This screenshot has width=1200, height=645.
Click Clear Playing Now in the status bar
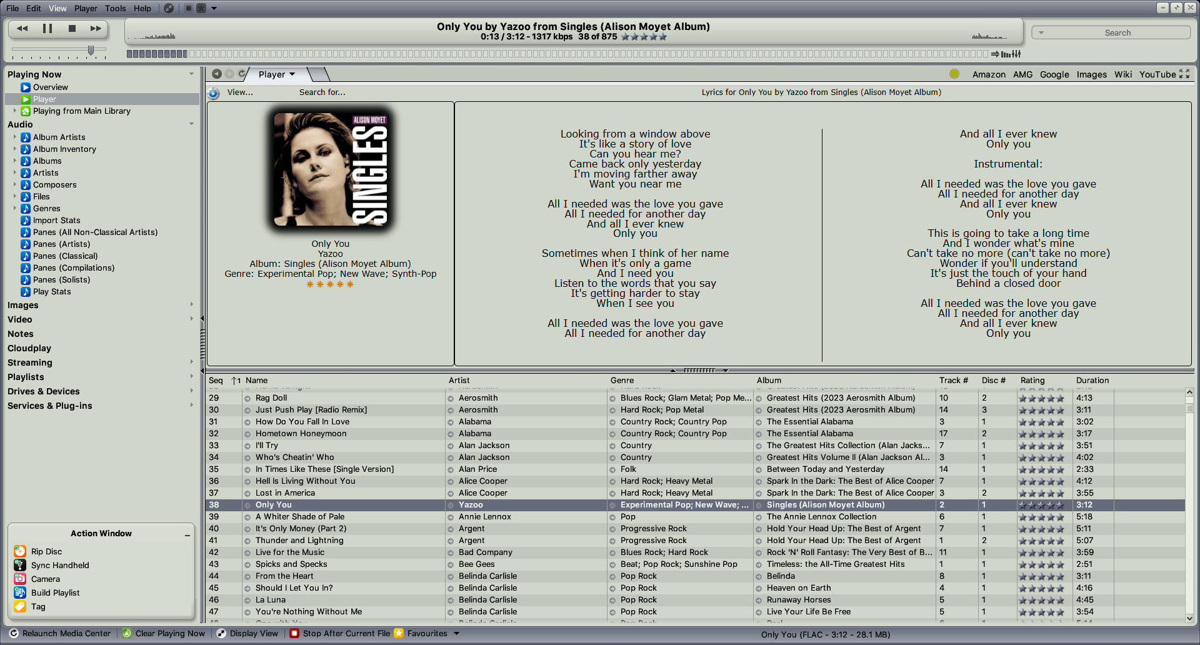tap(163, 633)
